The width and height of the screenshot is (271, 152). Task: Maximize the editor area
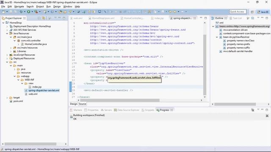pos(205,18)
